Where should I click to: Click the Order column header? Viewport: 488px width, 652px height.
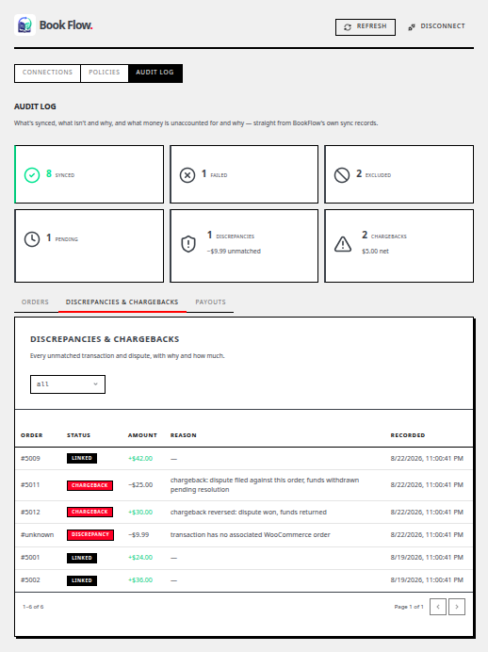click(32, 435)
